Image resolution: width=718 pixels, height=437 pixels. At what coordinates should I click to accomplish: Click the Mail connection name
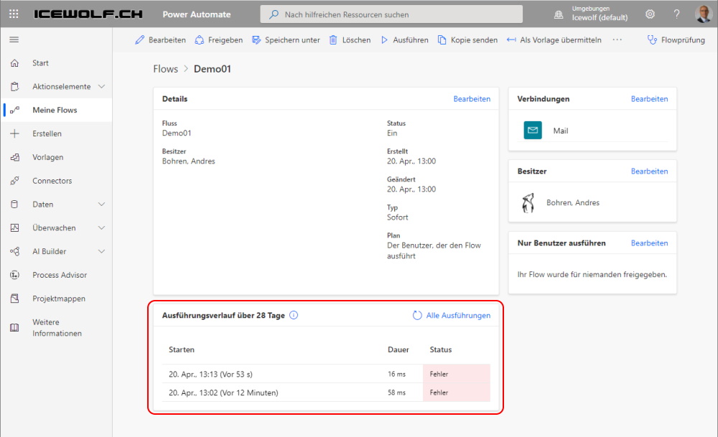(x=561, y=131)
